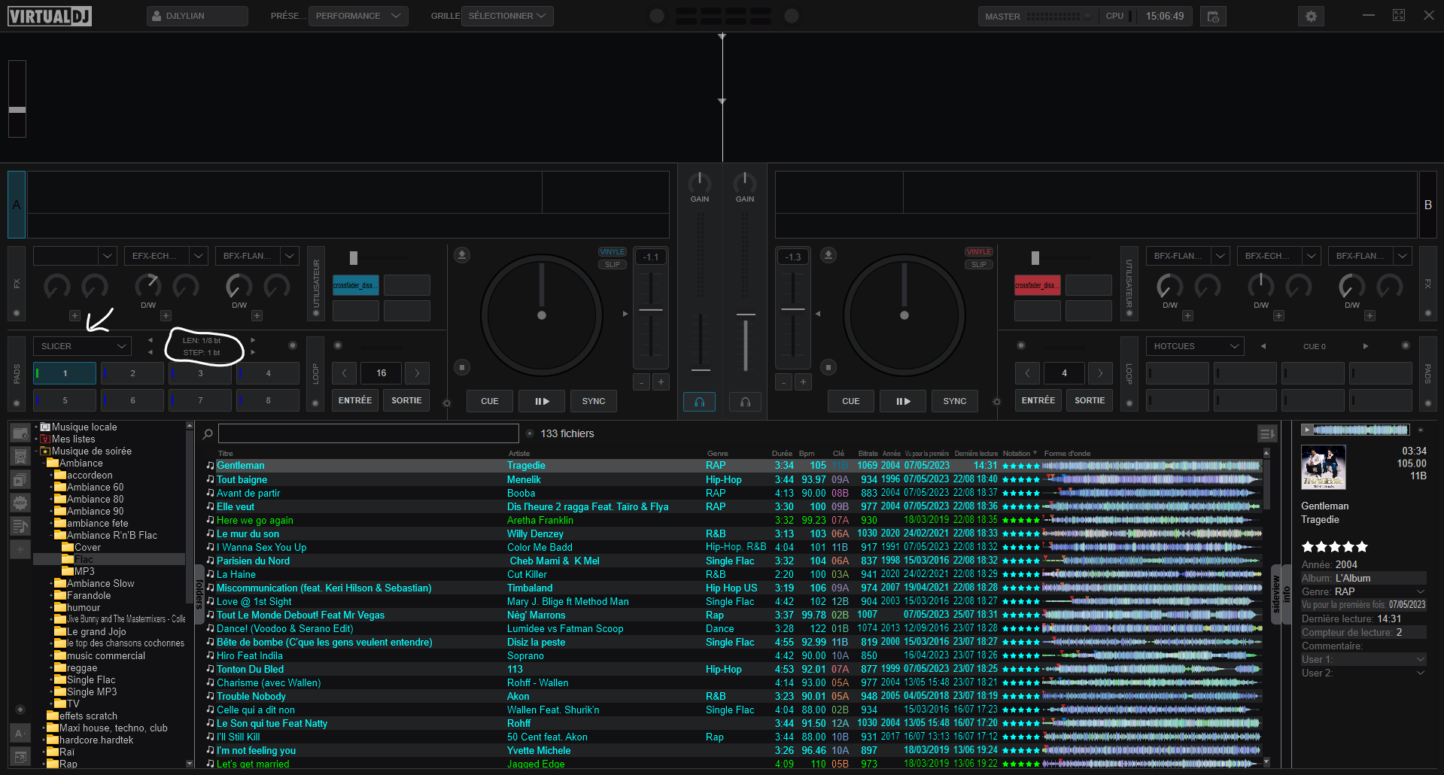Screen dimensions: 1444x775
Task: Enable headphone cue for deck A
Action: point(699,402)
